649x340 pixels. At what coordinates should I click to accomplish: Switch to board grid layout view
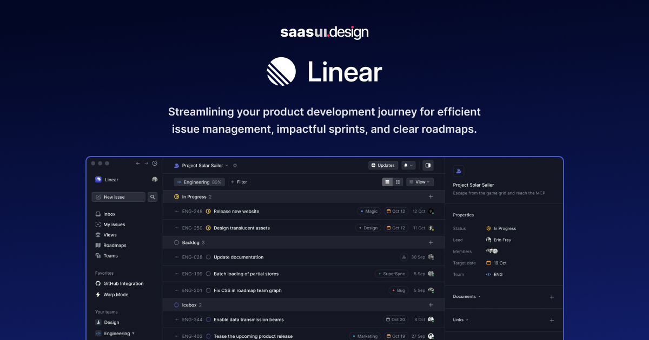(x=398, y=182)
